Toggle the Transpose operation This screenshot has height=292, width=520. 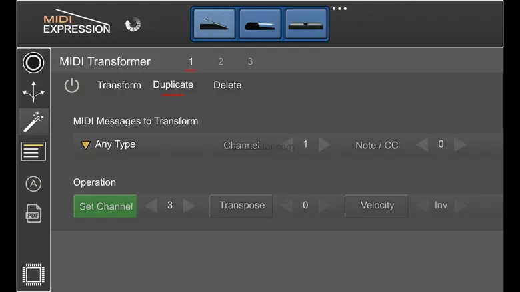241,206
